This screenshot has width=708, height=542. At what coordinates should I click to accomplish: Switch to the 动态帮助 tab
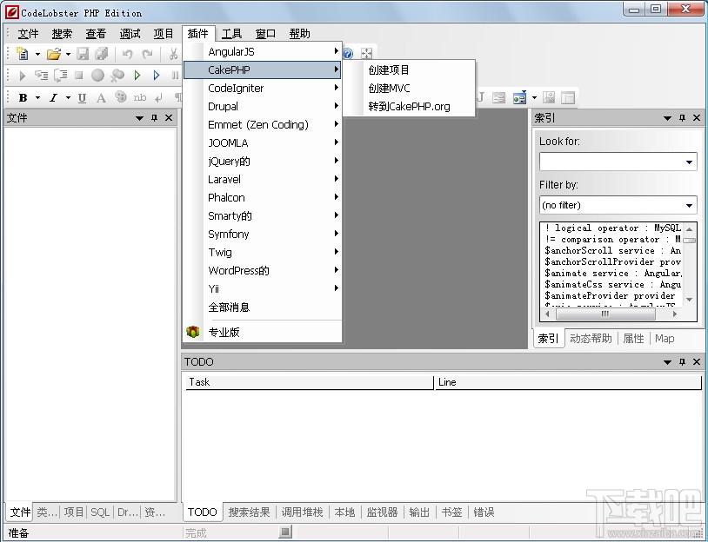pos(591,339)
